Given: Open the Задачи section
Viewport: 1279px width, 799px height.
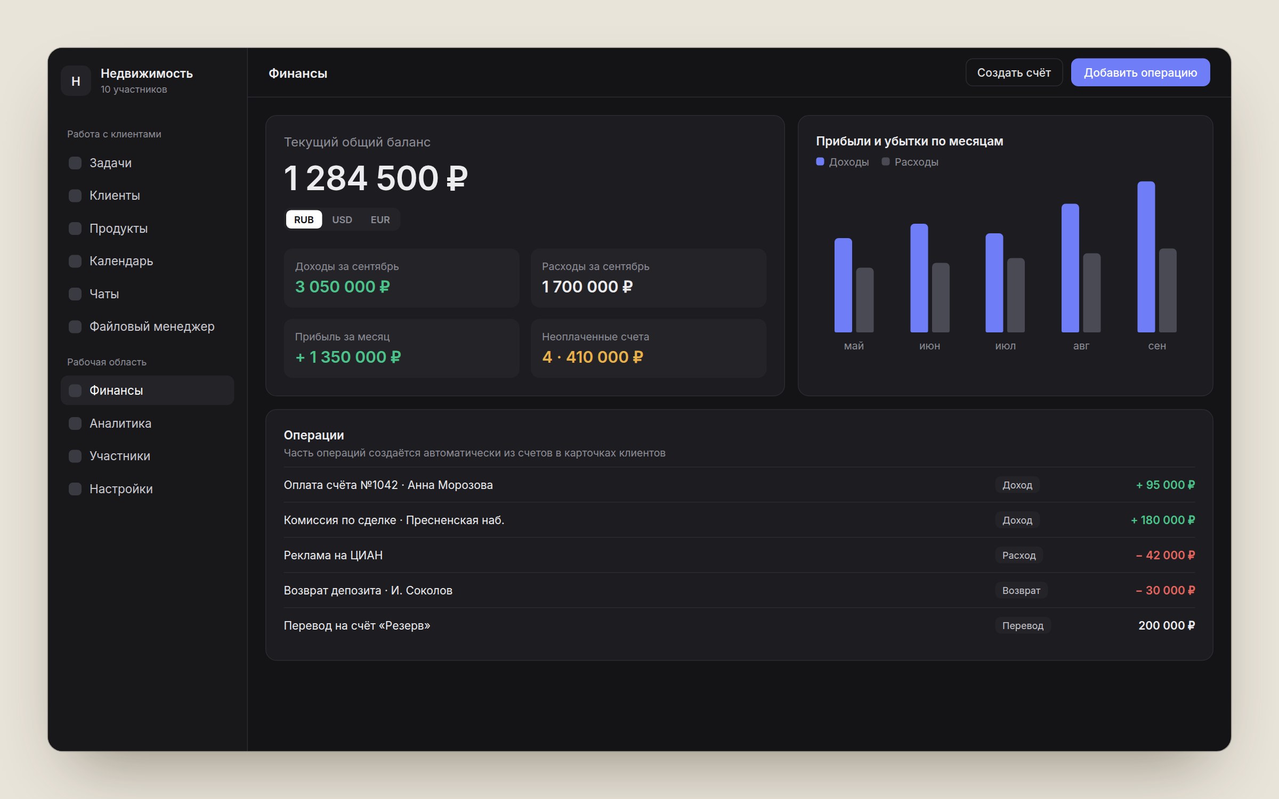Looking at the screenshot, I should pos(147,163).
